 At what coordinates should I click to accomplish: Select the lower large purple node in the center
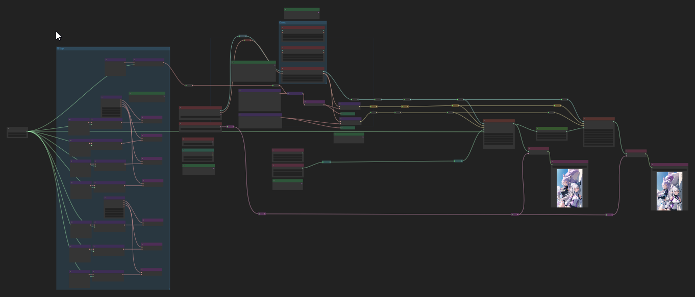click(x=260, y=121)
